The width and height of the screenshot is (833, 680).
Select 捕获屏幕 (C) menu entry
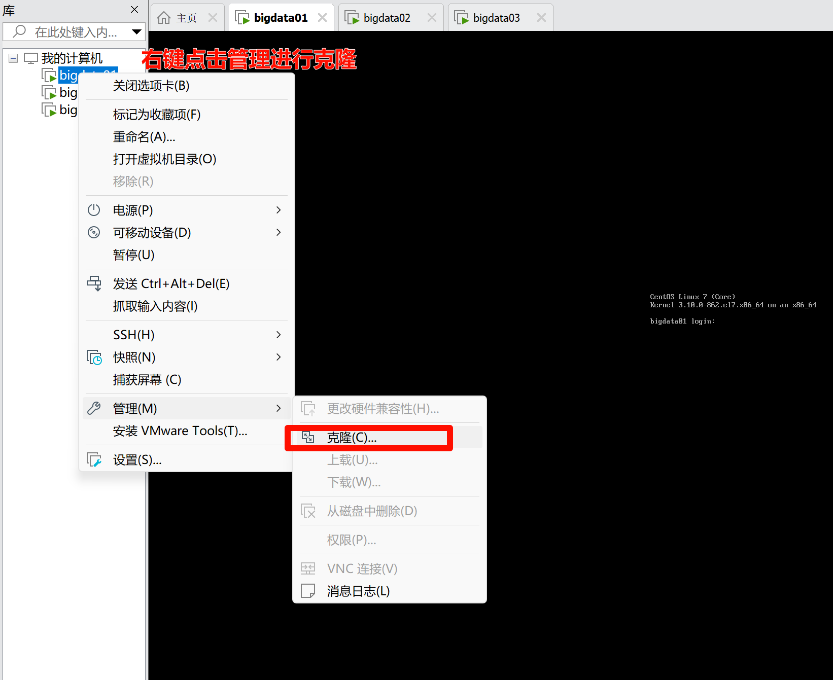(x=187, y=379)
